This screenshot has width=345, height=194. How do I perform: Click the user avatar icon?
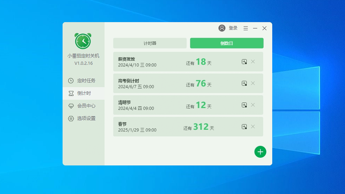[222, 28]
